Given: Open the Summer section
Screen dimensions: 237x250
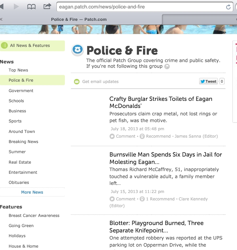Looking at the screenshot, I should pyautogui.click(x=17, y=152).
